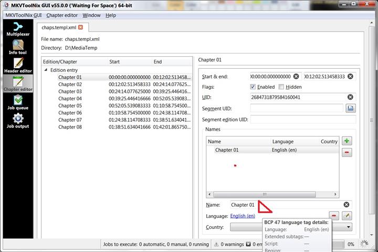Select Chapter 07 in the chapter tree
The height and width of the screenshot is (252, 378).
[70, 120]
